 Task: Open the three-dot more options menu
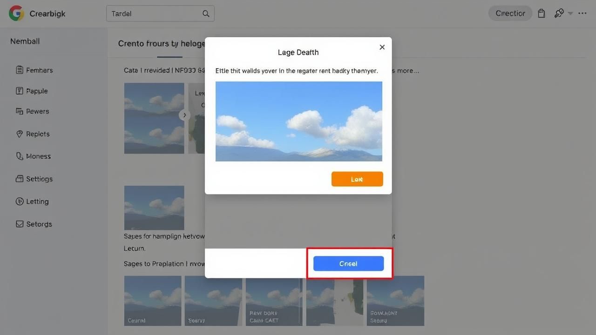tap(582, 13)
